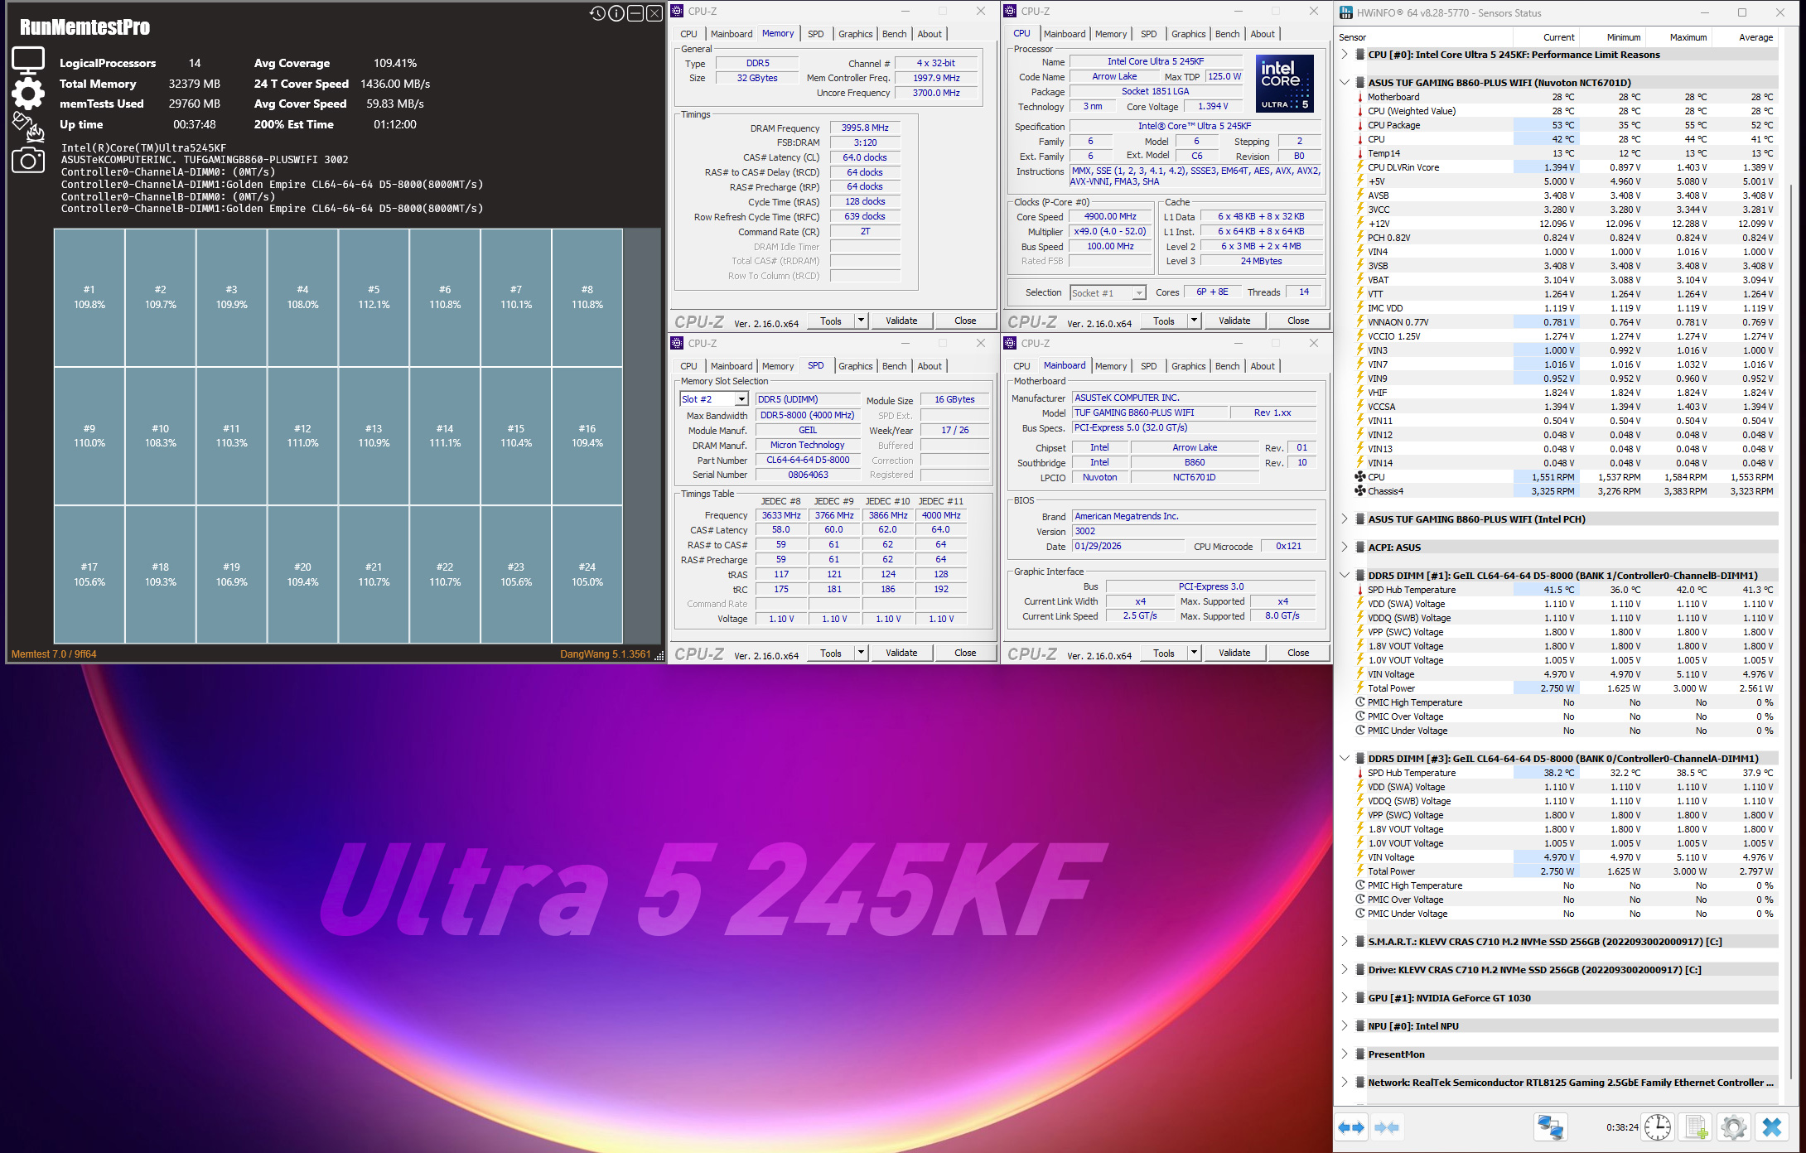The height and width of the screenshot is (1153, 1806).
Task: Collapse the Nuvoton NCT6701D sensor group
Action: (x=1345, y=83)
